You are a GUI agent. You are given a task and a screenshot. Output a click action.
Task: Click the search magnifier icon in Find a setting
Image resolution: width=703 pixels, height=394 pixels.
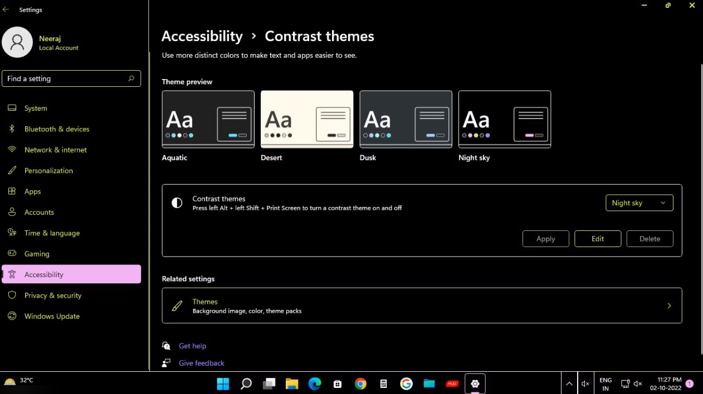coord(131,78)
